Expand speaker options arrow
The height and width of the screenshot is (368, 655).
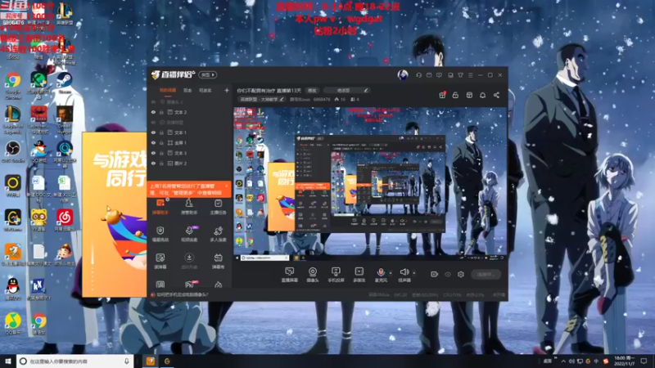pyautogui.click(x=414, y=273)
